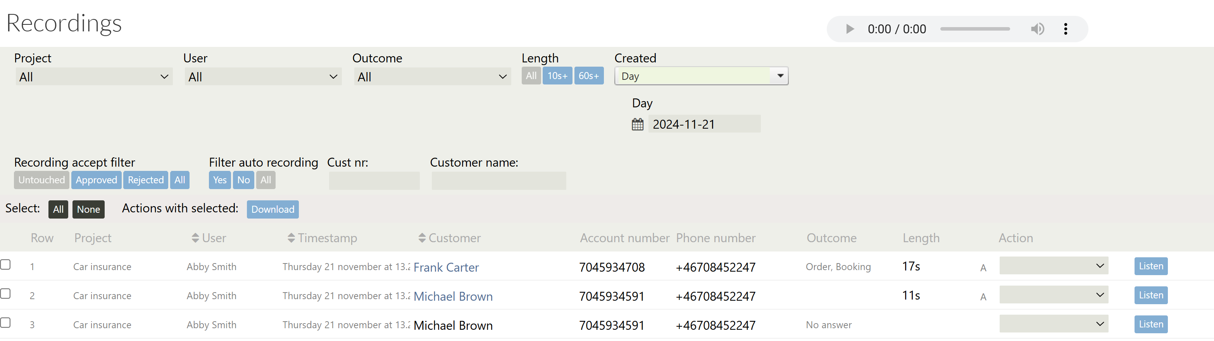Expand the Outcome filter dropdown
The width and height of the screenshot is (1214, 341).
[x=432, y=77]
